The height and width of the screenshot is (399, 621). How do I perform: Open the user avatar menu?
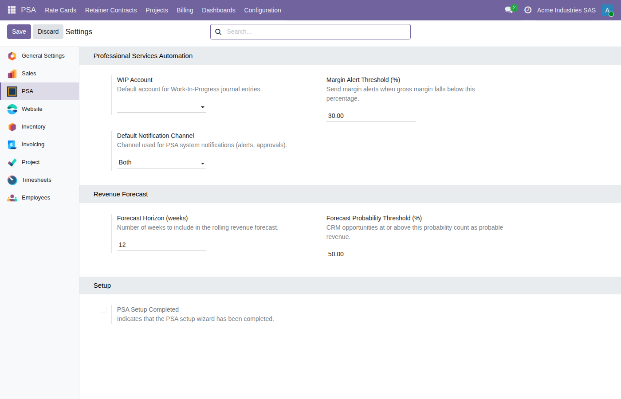(607, 10)
